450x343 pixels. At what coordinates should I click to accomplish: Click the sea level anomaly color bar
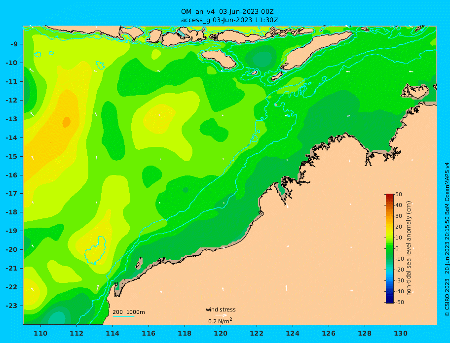pos(390,248)
